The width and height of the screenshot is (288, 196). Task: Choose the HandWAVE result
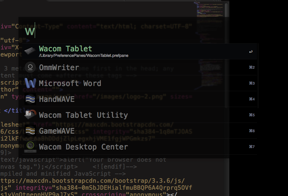coord(56,99)
